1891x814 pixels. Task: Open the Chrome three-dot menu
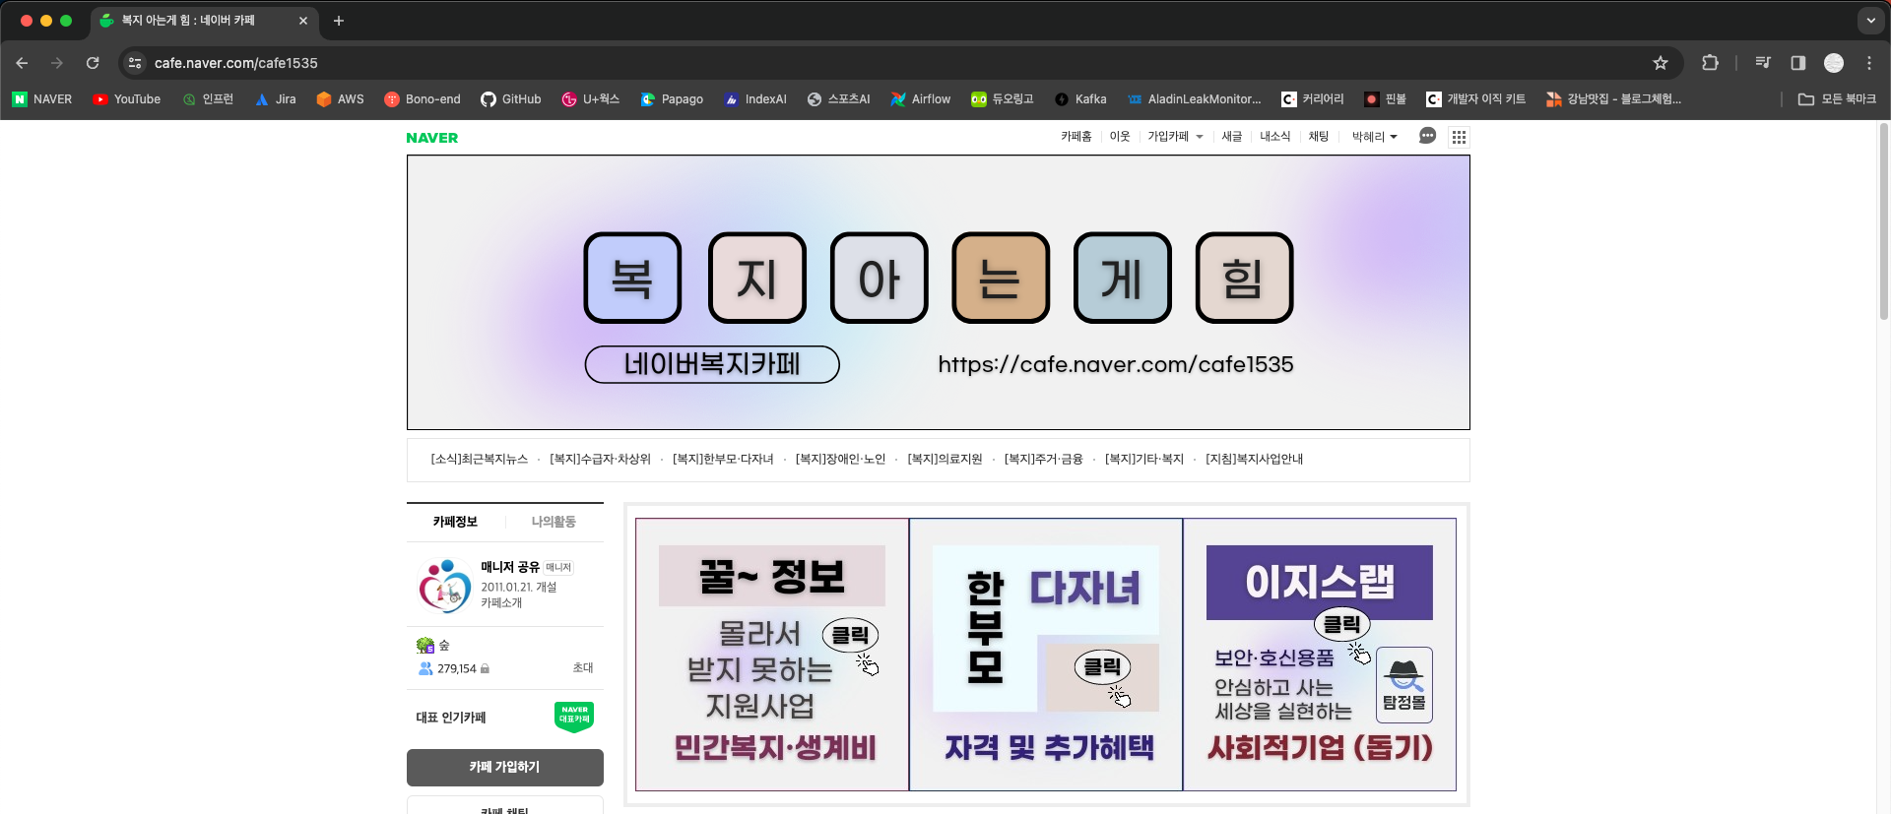(1869, 63)
